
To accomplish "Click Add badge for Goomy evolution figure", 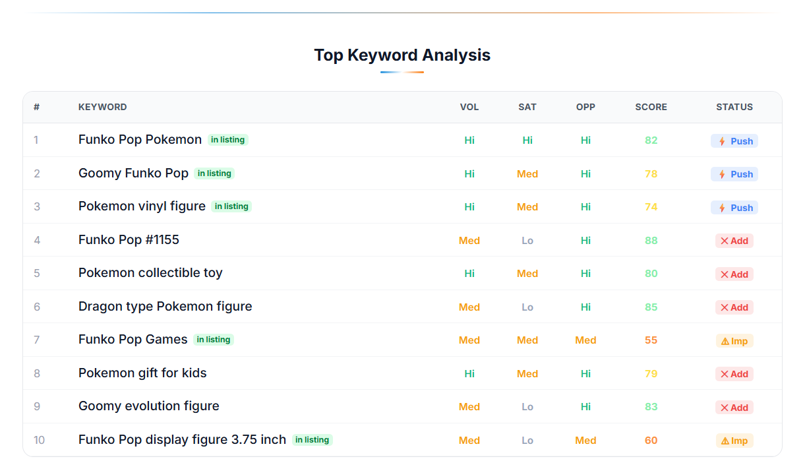I will 734,407.
